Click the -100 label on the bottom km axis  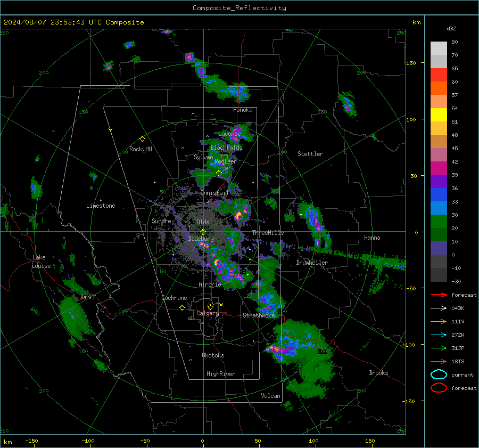click(88, 441)
